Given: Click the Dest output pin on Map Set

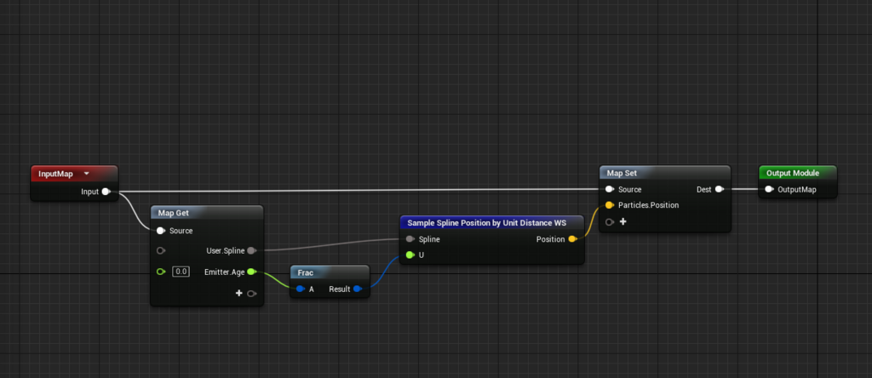Looking at the screenshot, I should 719,190.
